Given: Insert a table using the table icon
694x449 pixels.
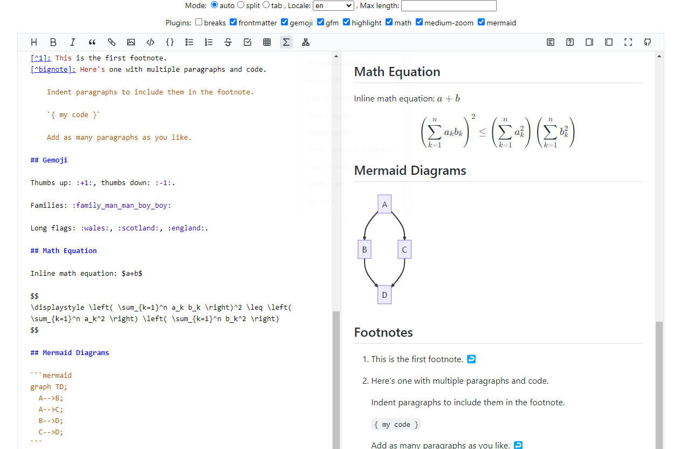Looking at the screenshot, I should (x=267, y=42).
